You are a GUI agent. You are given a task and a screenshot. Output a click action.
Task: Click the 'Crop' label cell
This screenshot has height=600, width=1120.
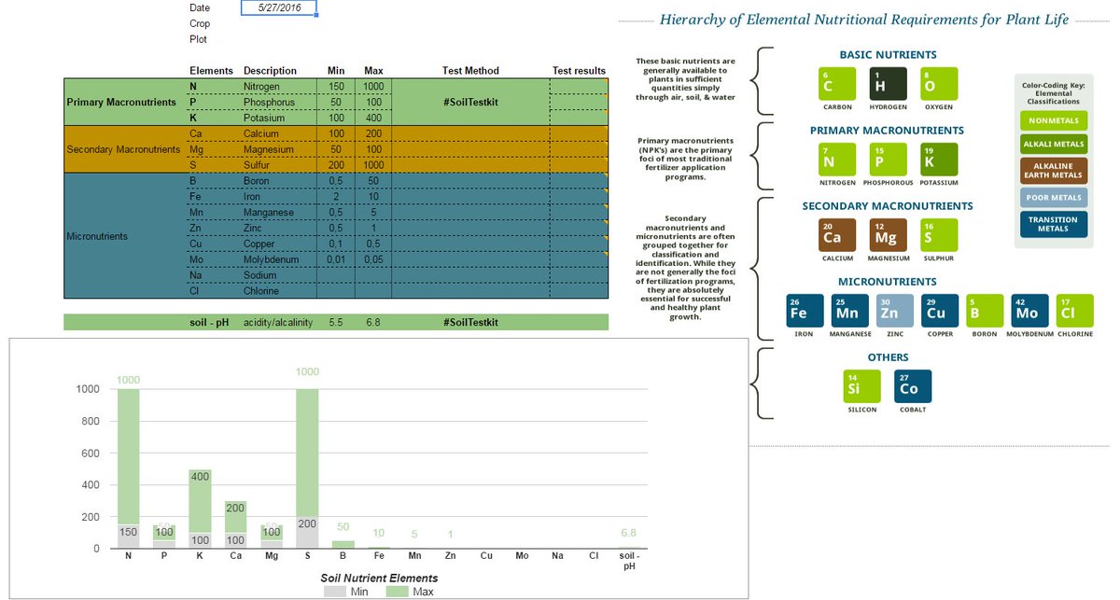[x=200, y=23]
